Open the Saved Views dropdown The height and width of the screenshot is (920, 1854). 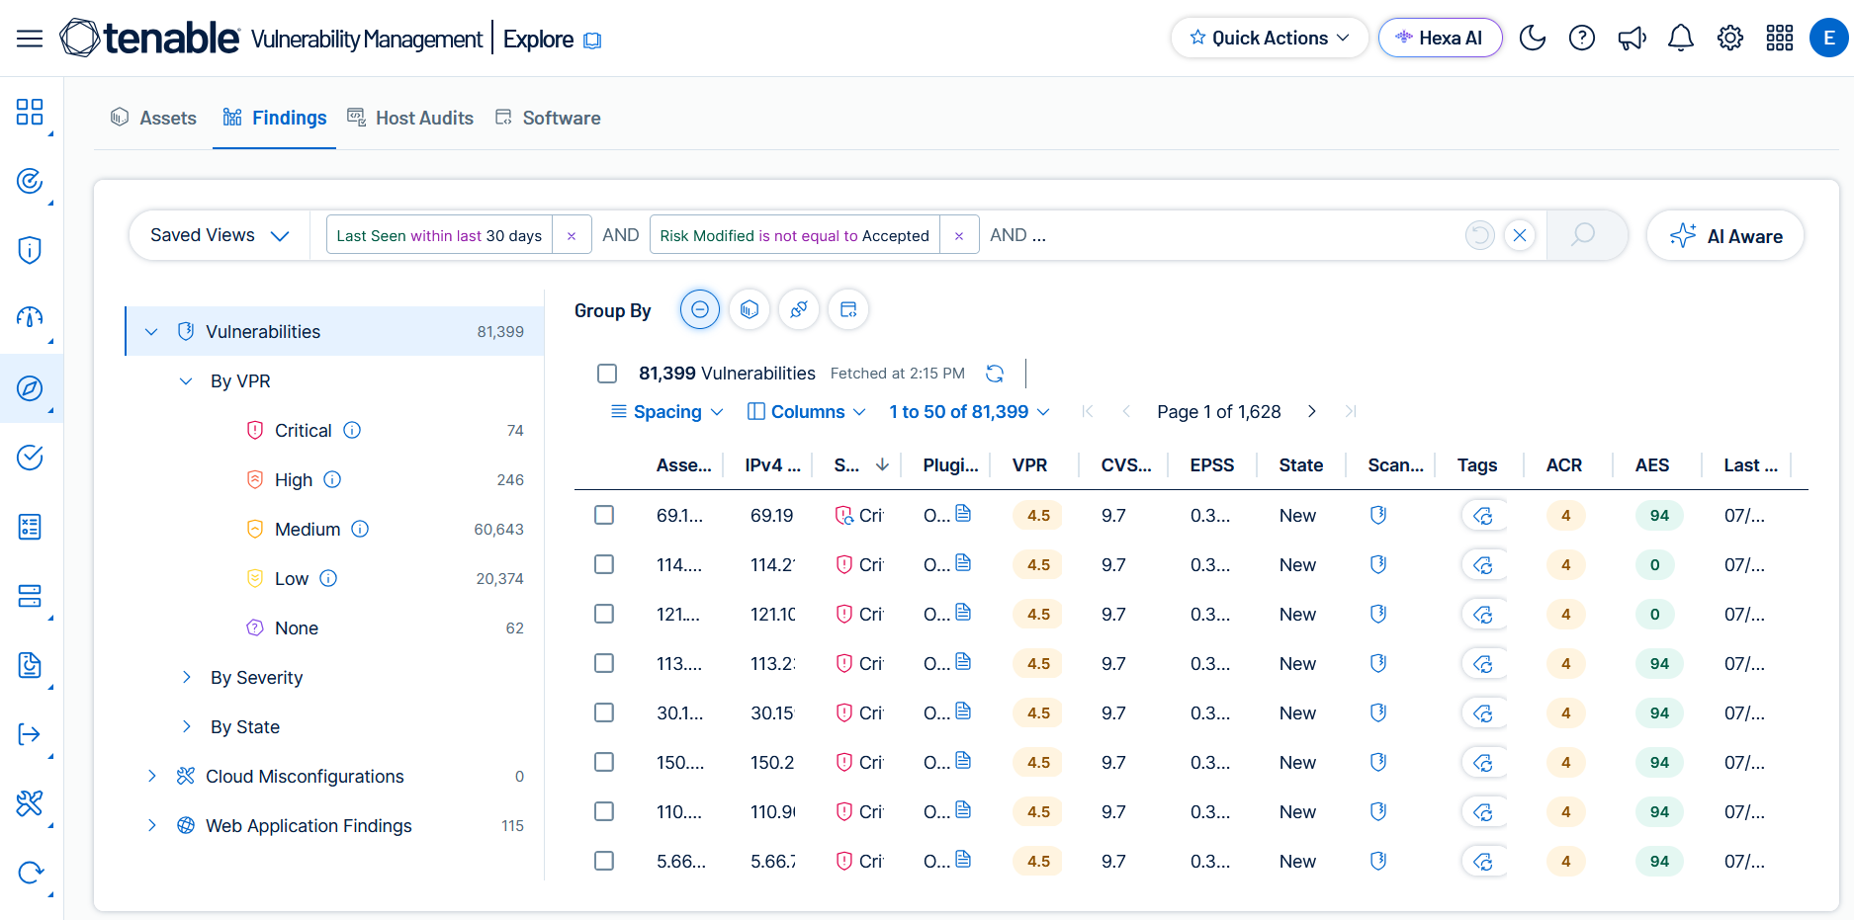click(x=220, y=235)
